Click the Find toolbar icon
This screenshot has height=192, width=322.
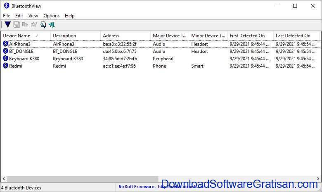[43, 25]
